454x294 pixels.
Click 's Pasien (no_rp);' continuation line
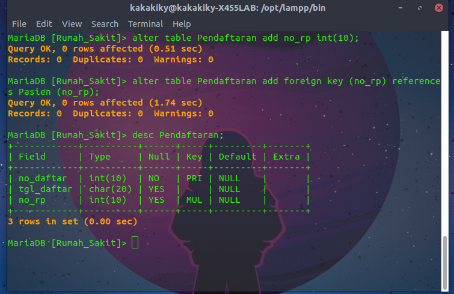point(54,92)
